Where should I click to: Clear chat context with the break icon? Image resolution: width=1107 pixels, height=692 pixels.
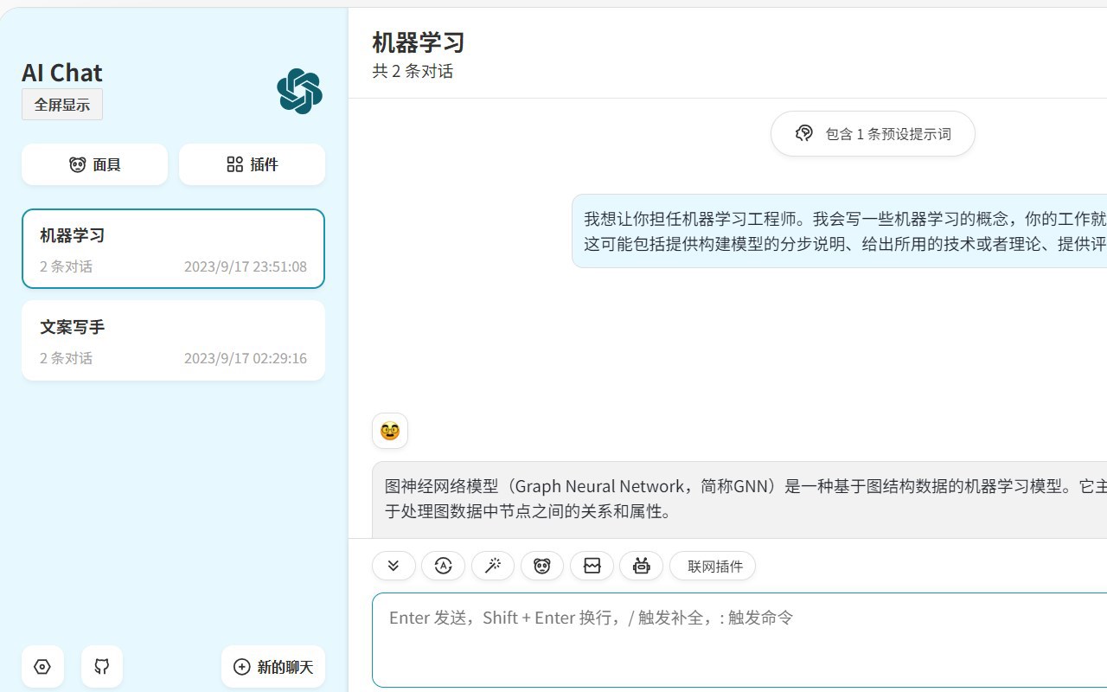click(x=592, y=566)
